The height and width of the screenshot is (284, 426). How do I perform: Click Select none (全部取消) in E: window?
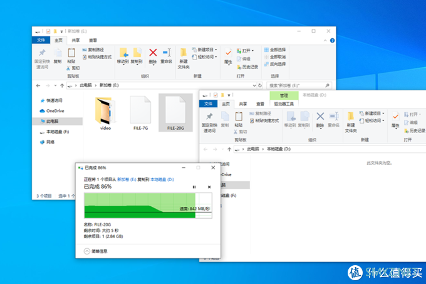[x=274, y=57]
